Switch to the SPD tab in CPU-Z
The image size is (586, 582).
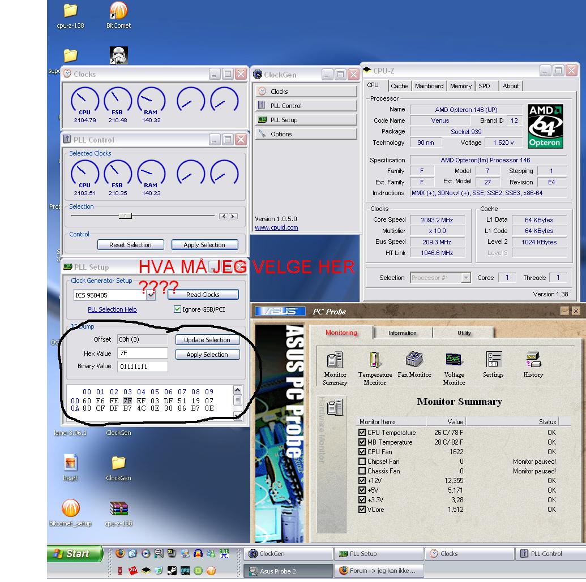tap(484, 86)
